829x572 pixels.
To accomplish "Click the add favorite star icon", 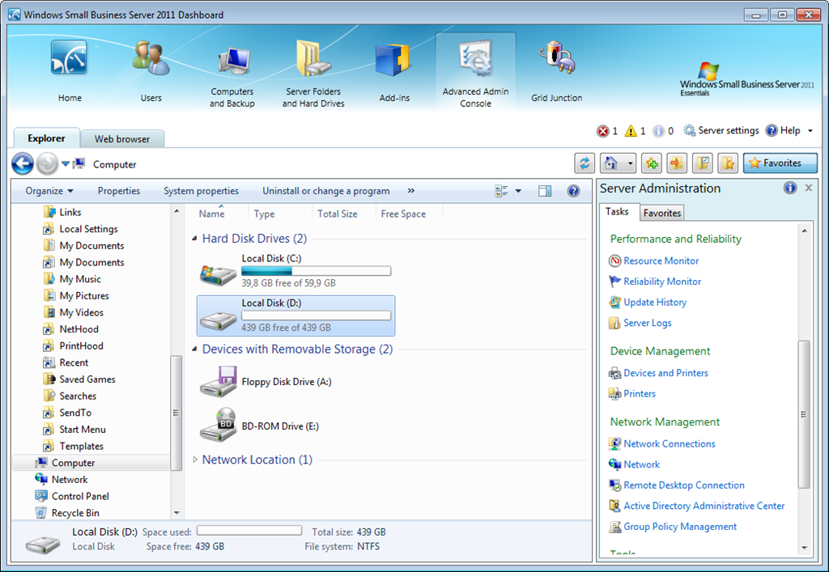I will pyautogui.click(x=652, y=163).
